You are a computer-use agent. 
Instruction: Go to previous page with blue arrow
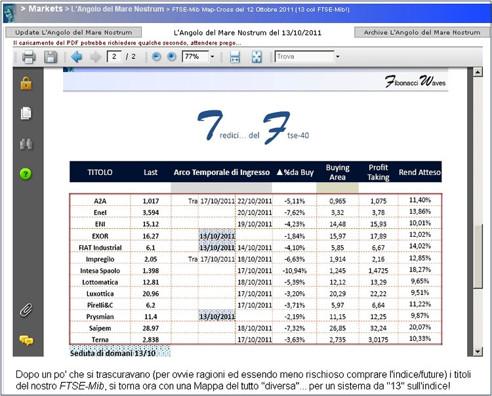[x=77, y=57]
